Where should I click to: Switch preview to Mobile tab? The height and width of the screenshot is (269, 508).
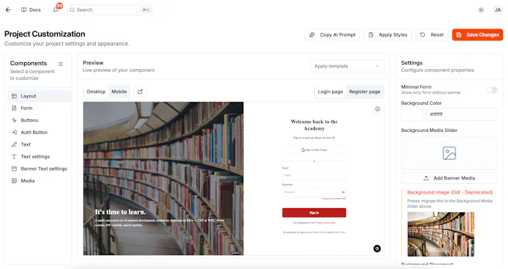[119, 91]
